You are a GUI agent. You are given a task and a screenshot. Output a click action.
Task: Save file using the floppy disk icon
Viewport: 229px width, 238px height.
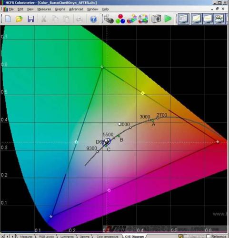tap(31, 19)
